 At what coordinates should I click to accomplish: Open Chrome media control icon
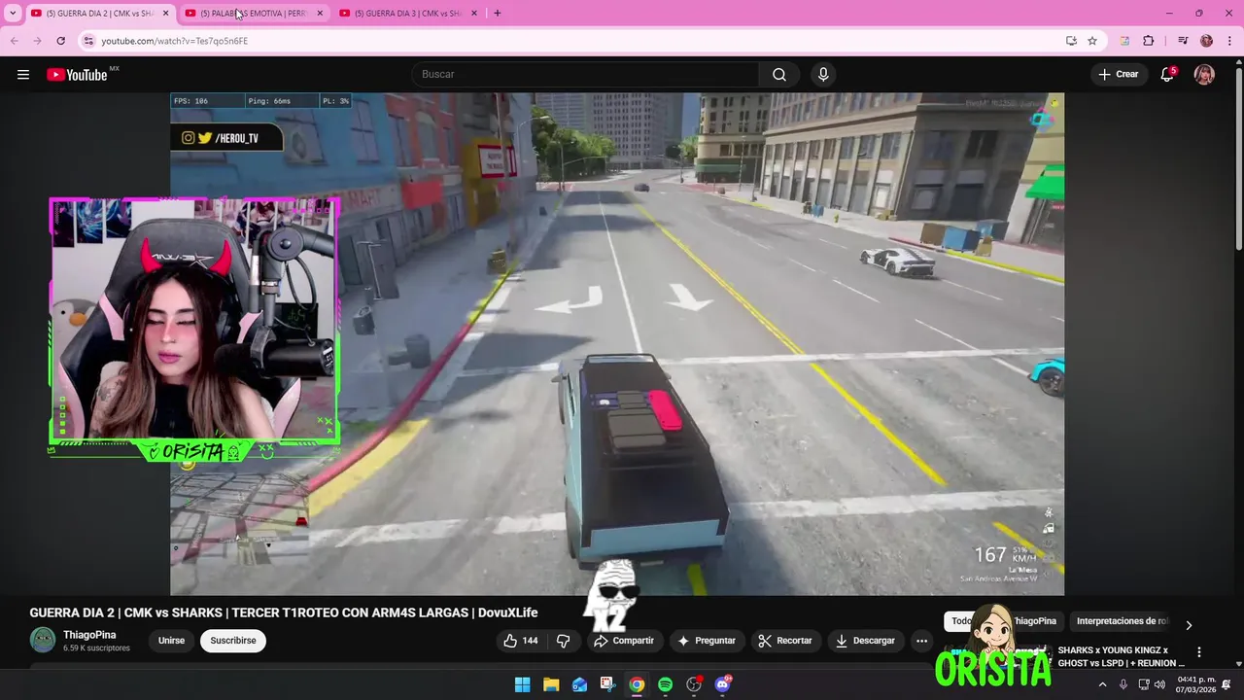(1183, 41)
